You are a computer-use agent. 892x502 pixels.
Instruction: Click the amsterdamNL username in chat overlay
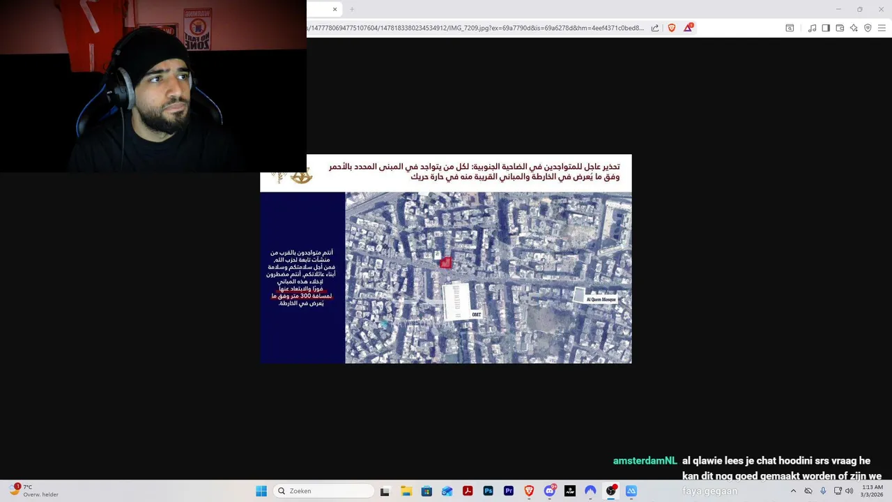(x=645, y=461)
